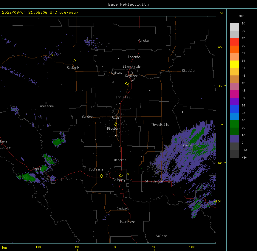257x251 pixels.
Task: Click the Cochrane label
Action: point(96,169)
